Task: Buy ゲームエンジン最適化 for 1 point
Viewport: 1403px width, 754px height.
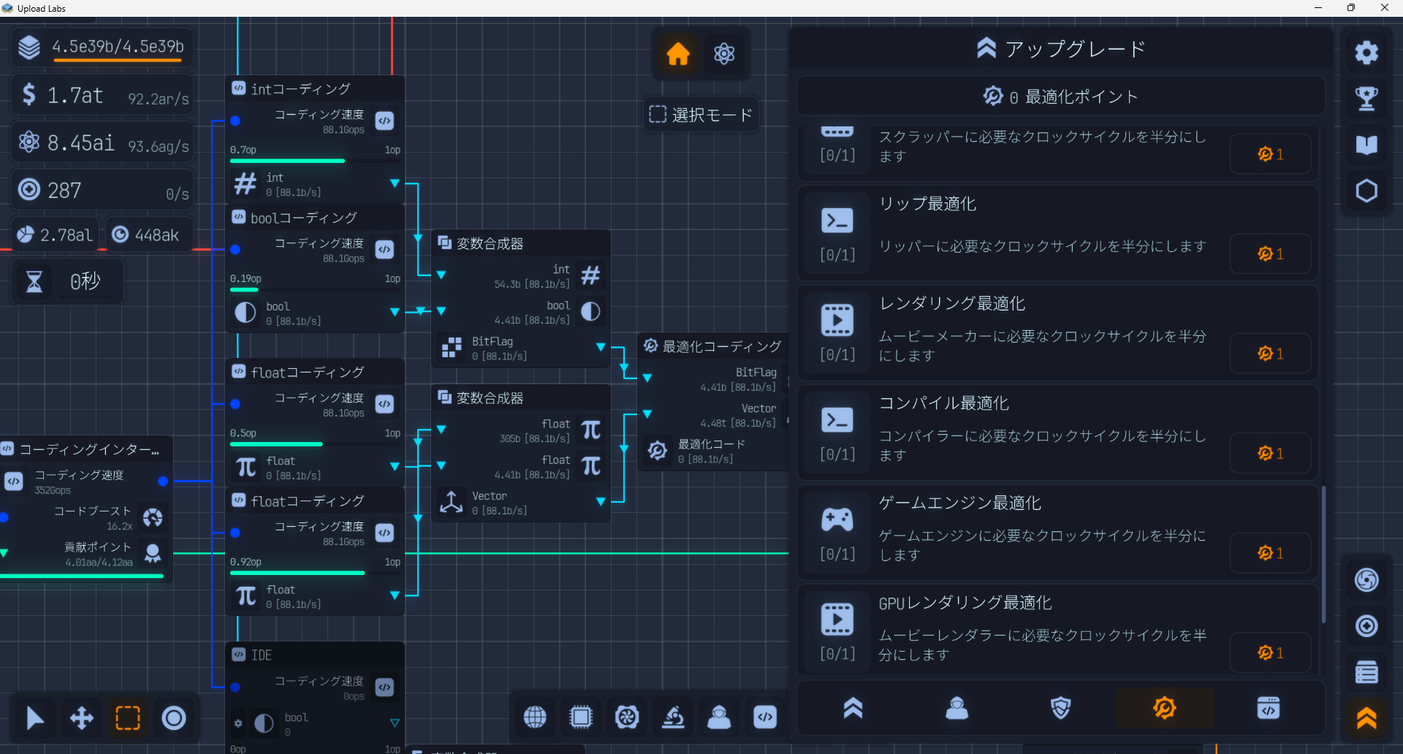Action: pos(1270,553)
